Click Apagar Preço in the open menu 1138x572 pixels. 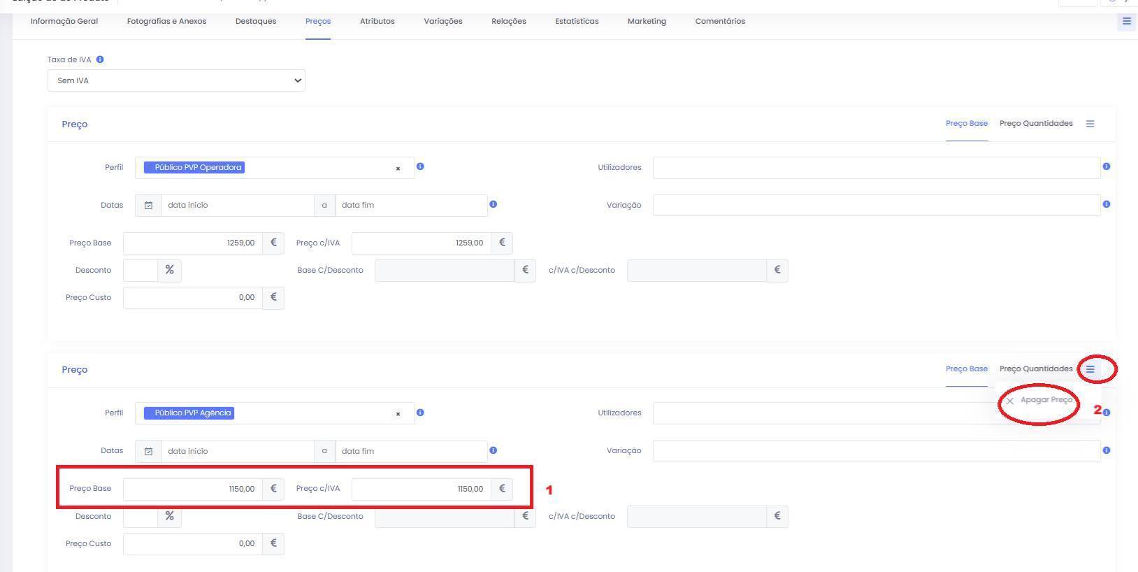point(1045,400)
